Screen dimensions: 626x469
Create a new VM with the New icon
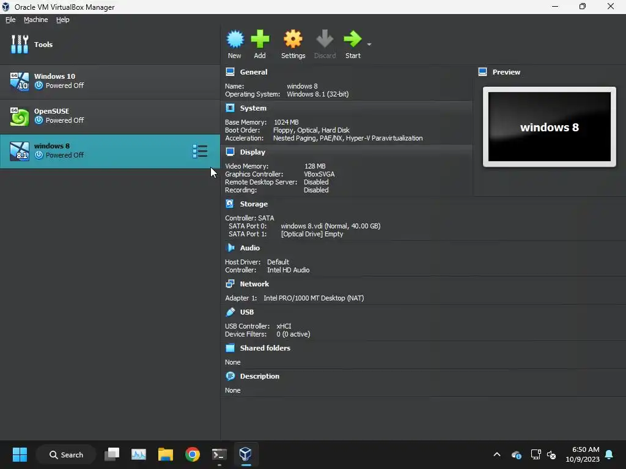[x=235, y=39]
